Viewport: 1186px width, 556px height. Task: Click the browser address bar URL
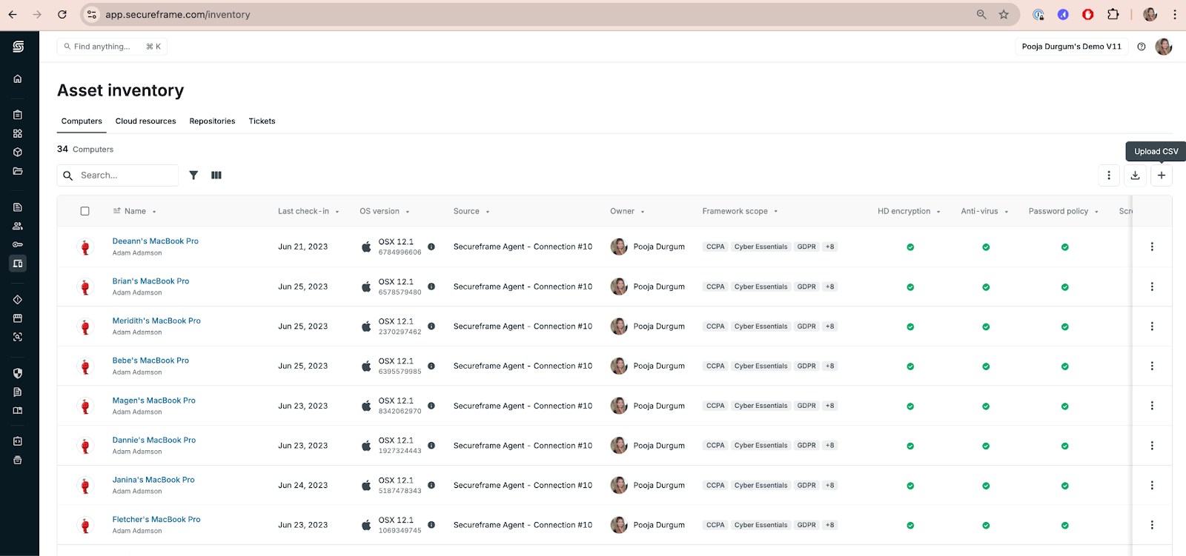click(x=178, y=14)
